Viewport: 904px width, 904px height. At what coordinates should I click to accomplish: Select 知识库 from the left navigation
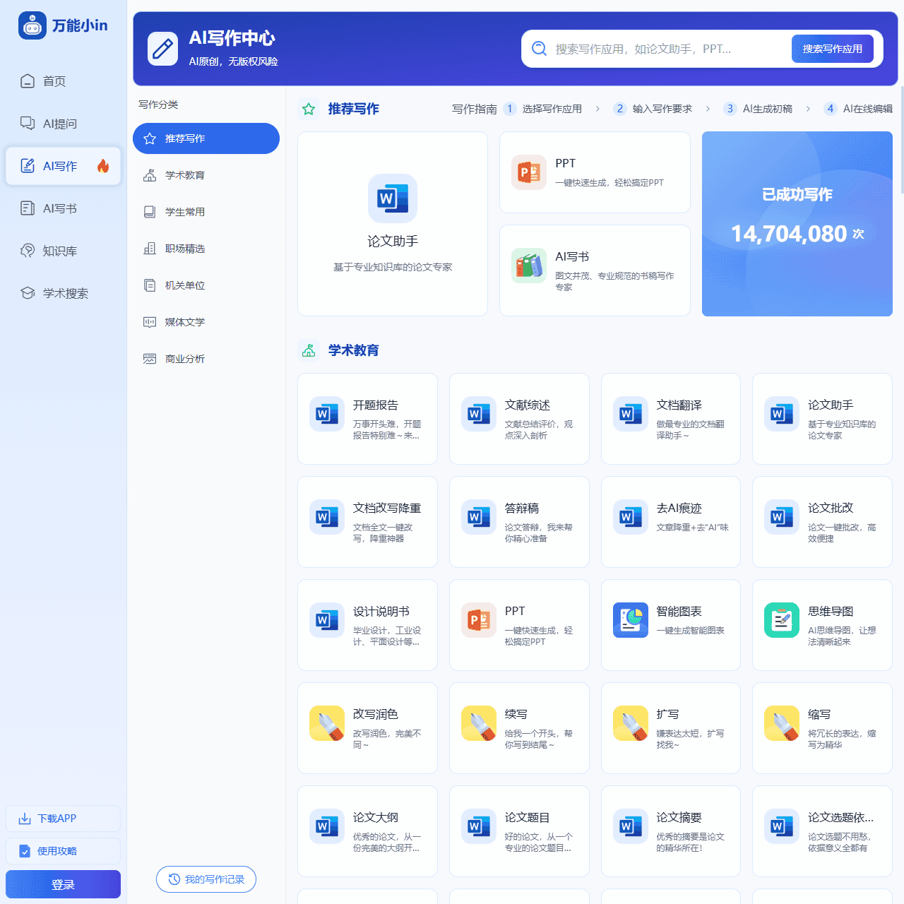[x=59, y=251]
